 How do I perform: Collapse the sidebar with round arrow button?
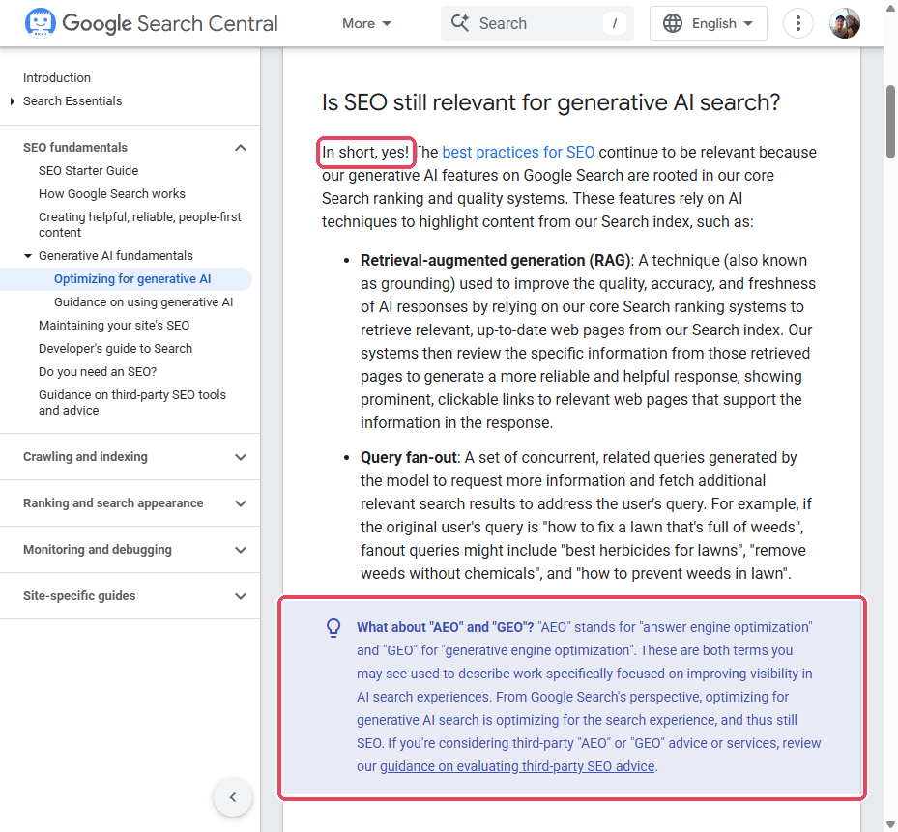pyautogui.click(x=233, y=797)
